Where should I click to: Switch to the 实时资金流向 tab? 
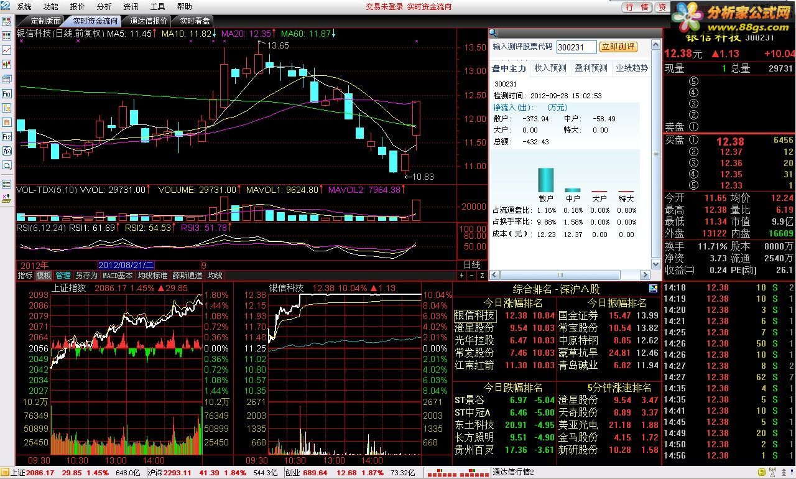tap(95, 21)
